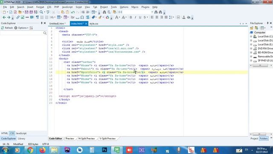Toggle Underline formatting button
Viewport: 273px width, 154px height.
(140, 17)
